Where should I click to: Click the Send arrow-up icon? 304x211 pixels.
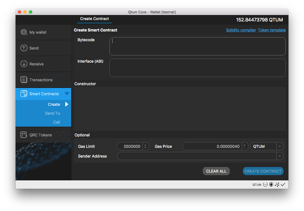(x=24, y=48)
